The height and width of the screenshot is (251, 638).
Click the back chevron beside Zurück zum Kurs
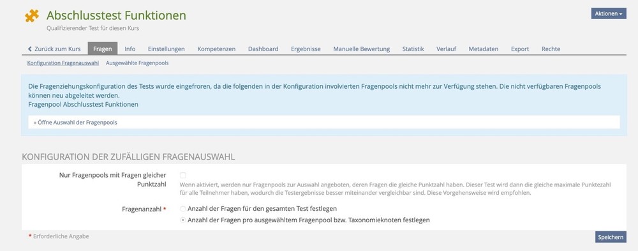pyautogui.click(x=30, y=49)
